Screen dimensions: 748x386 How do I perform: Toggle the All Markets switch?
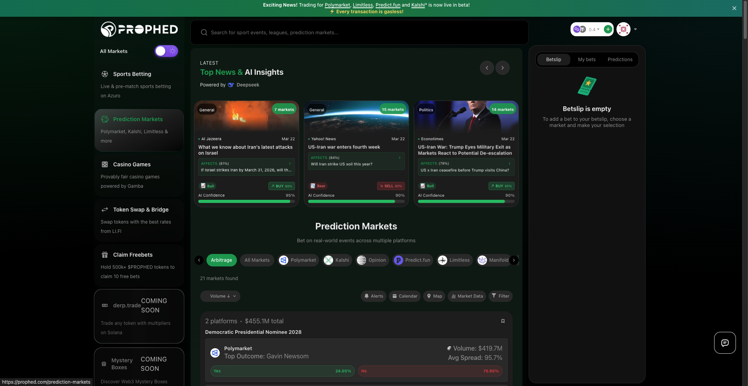click(166, 51)
